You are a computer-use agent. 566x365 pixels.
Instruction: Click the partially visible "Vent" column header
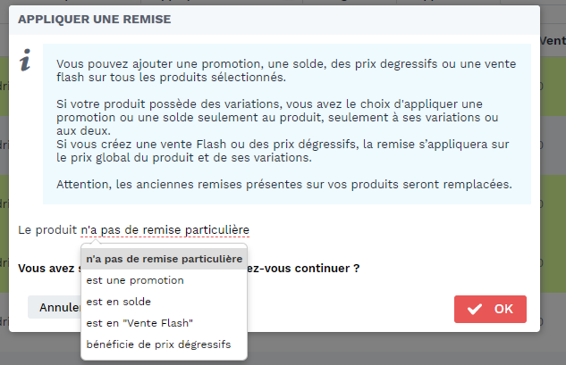(553, 41)
